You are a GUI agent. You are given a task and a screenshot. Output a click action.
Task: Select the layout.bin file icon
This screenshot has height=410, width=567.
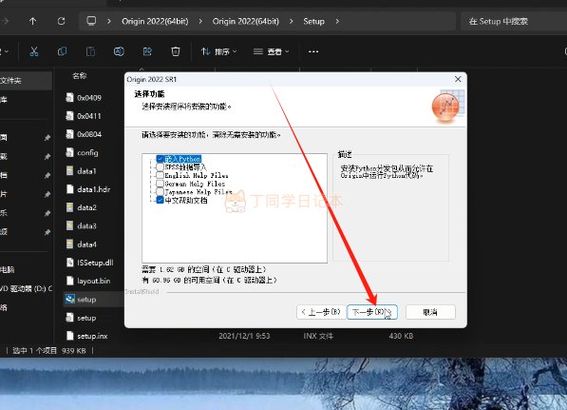pyautogui.click(x=69, y=281)
